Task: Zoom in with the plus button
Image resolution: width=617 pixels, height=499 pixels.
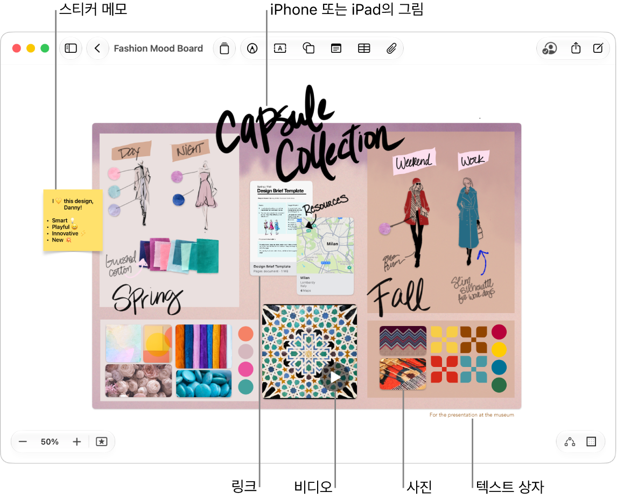Action: (x=77, y=441)
